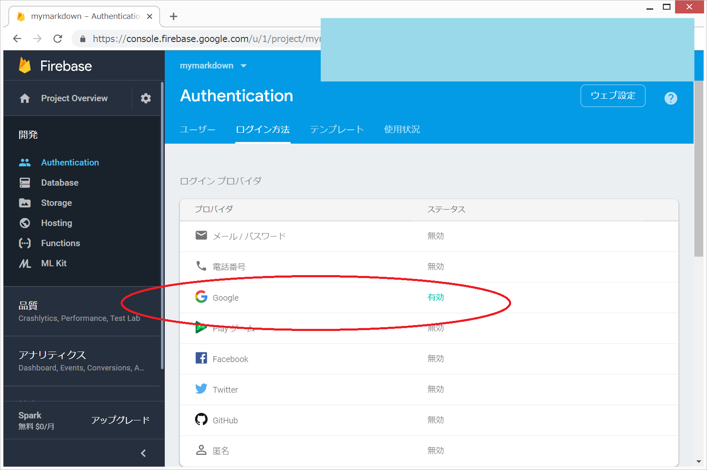Open Storage section icon in sidebar
This screenshot has width=707, height=470.
tap(25, 203)
